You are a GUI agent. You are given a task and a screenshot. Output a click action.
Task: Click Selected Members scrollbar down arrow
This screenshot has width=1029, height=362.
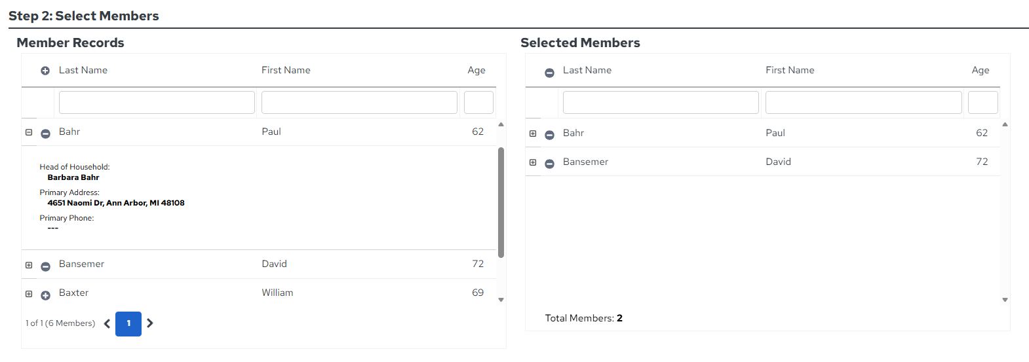click(1005, 300)
